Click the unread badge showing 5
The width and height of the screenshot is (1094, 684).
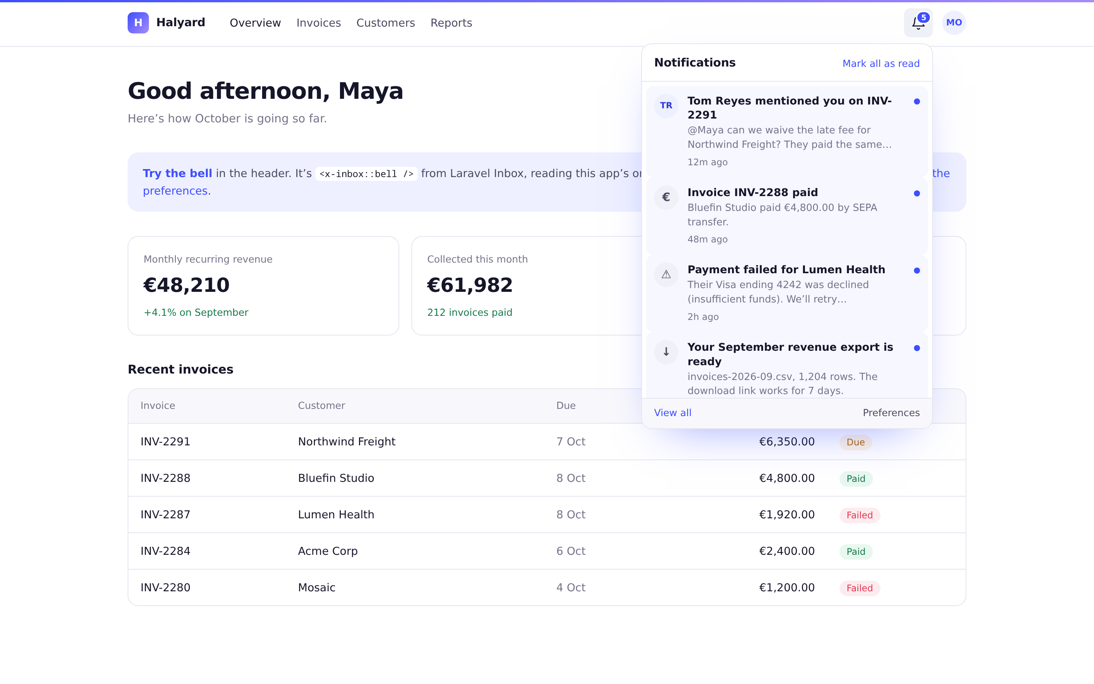923,17
